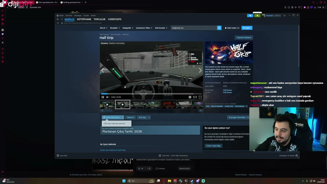Expand the Tavsiyeler dropdown

click(114, 28)
